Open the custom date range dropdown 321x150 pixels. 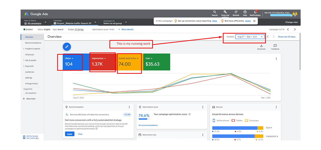click(250, 37)
